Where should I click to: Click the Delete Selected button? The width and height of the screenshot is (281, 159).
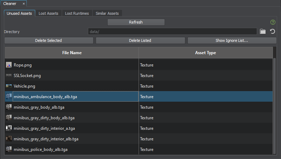pyautogui.click(x=49, y=40)
